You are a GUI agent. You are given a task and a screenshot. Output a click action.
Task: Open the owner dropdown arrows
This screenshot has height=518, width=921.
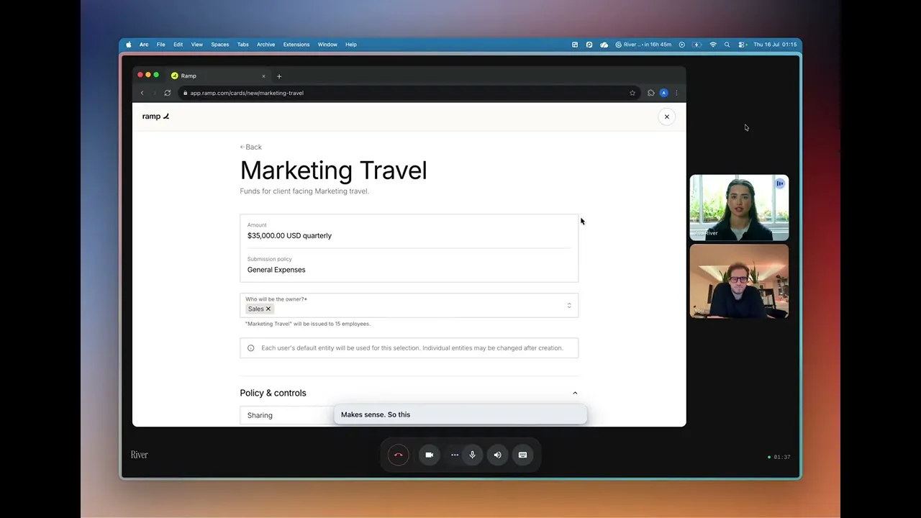pyautogui.click(x=569, y=306)
